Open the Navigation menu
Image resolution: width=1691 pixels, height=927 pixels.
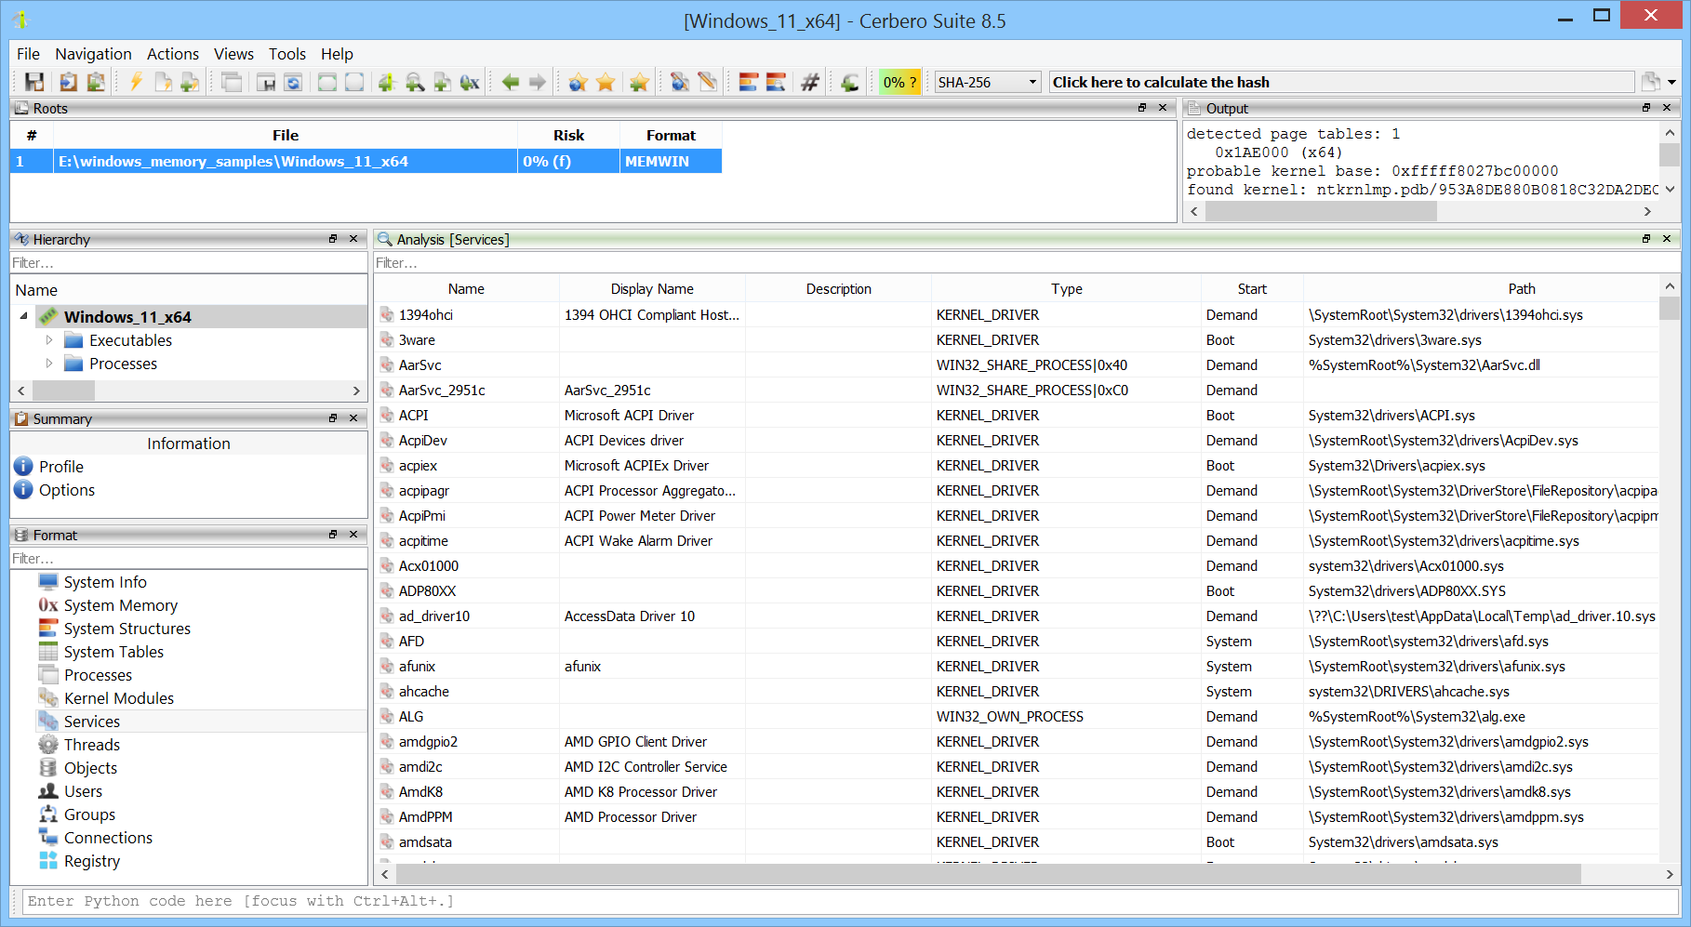click(x=93, y=54)
